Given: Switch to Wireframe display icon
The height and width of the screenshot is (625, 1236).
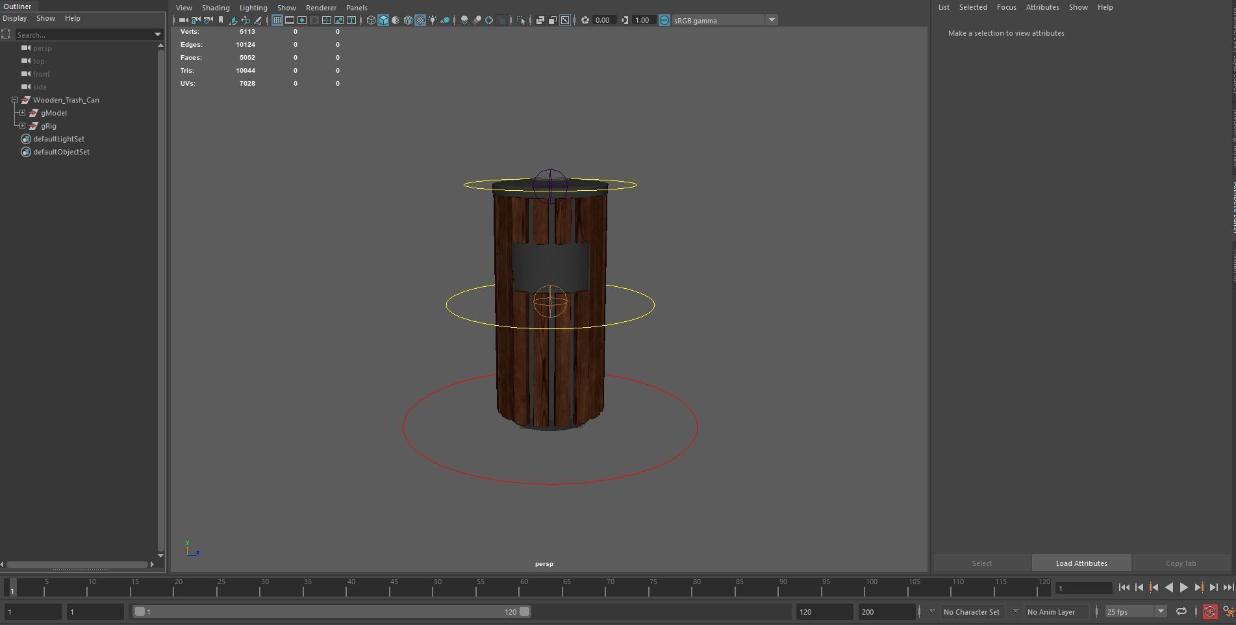Looking at the screenshot, I should tap(371, 20).
